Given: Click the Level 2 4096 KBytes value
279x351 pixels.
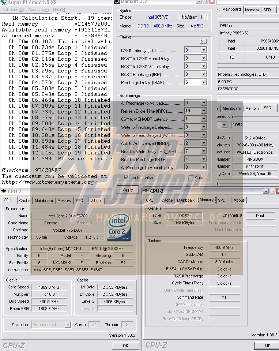Looking at the screenshot, I should pyautogui.click(x=115, y=302).
